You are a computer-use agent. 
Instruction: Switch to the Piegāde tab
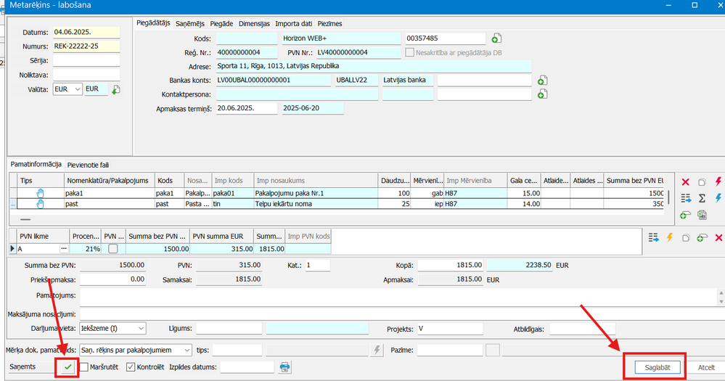click(x=221, y=23)
